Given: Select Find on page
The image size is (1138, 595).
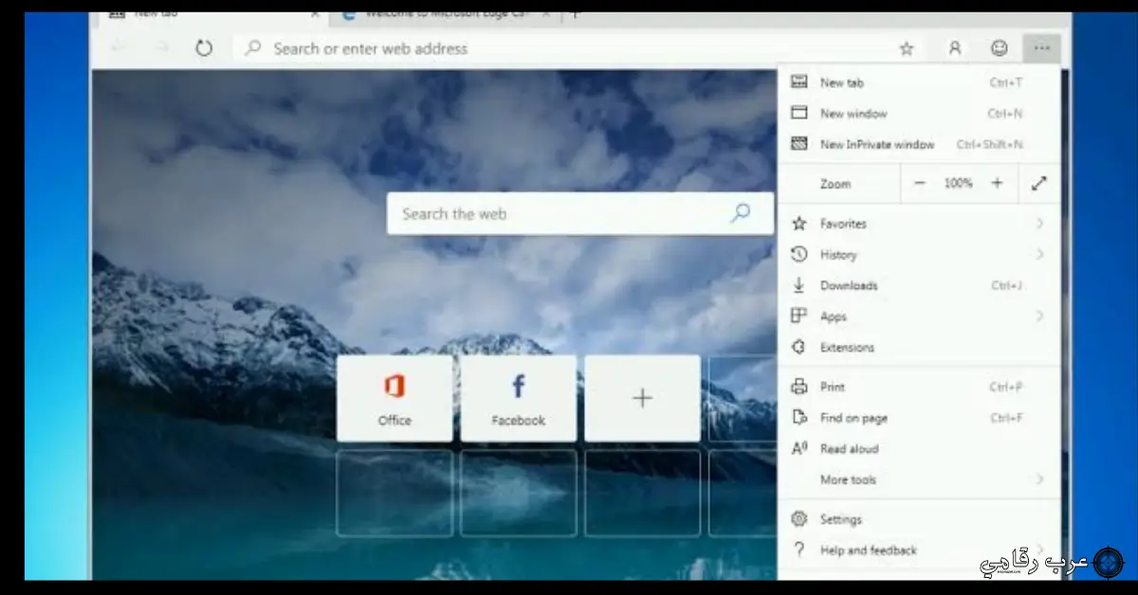Looking at the screenshot, I should [x=918, y=418].
